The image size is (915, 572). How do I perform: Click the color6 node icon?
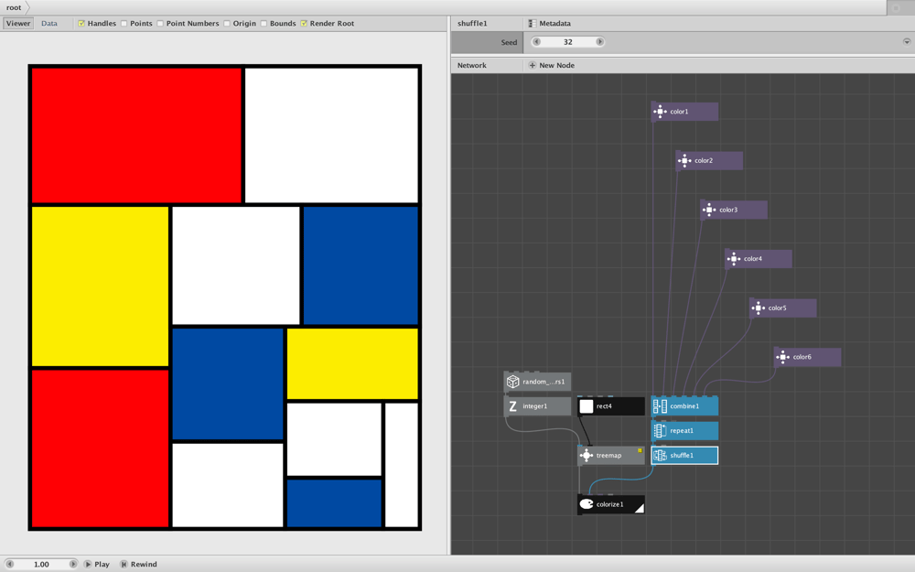coord(782,357)
